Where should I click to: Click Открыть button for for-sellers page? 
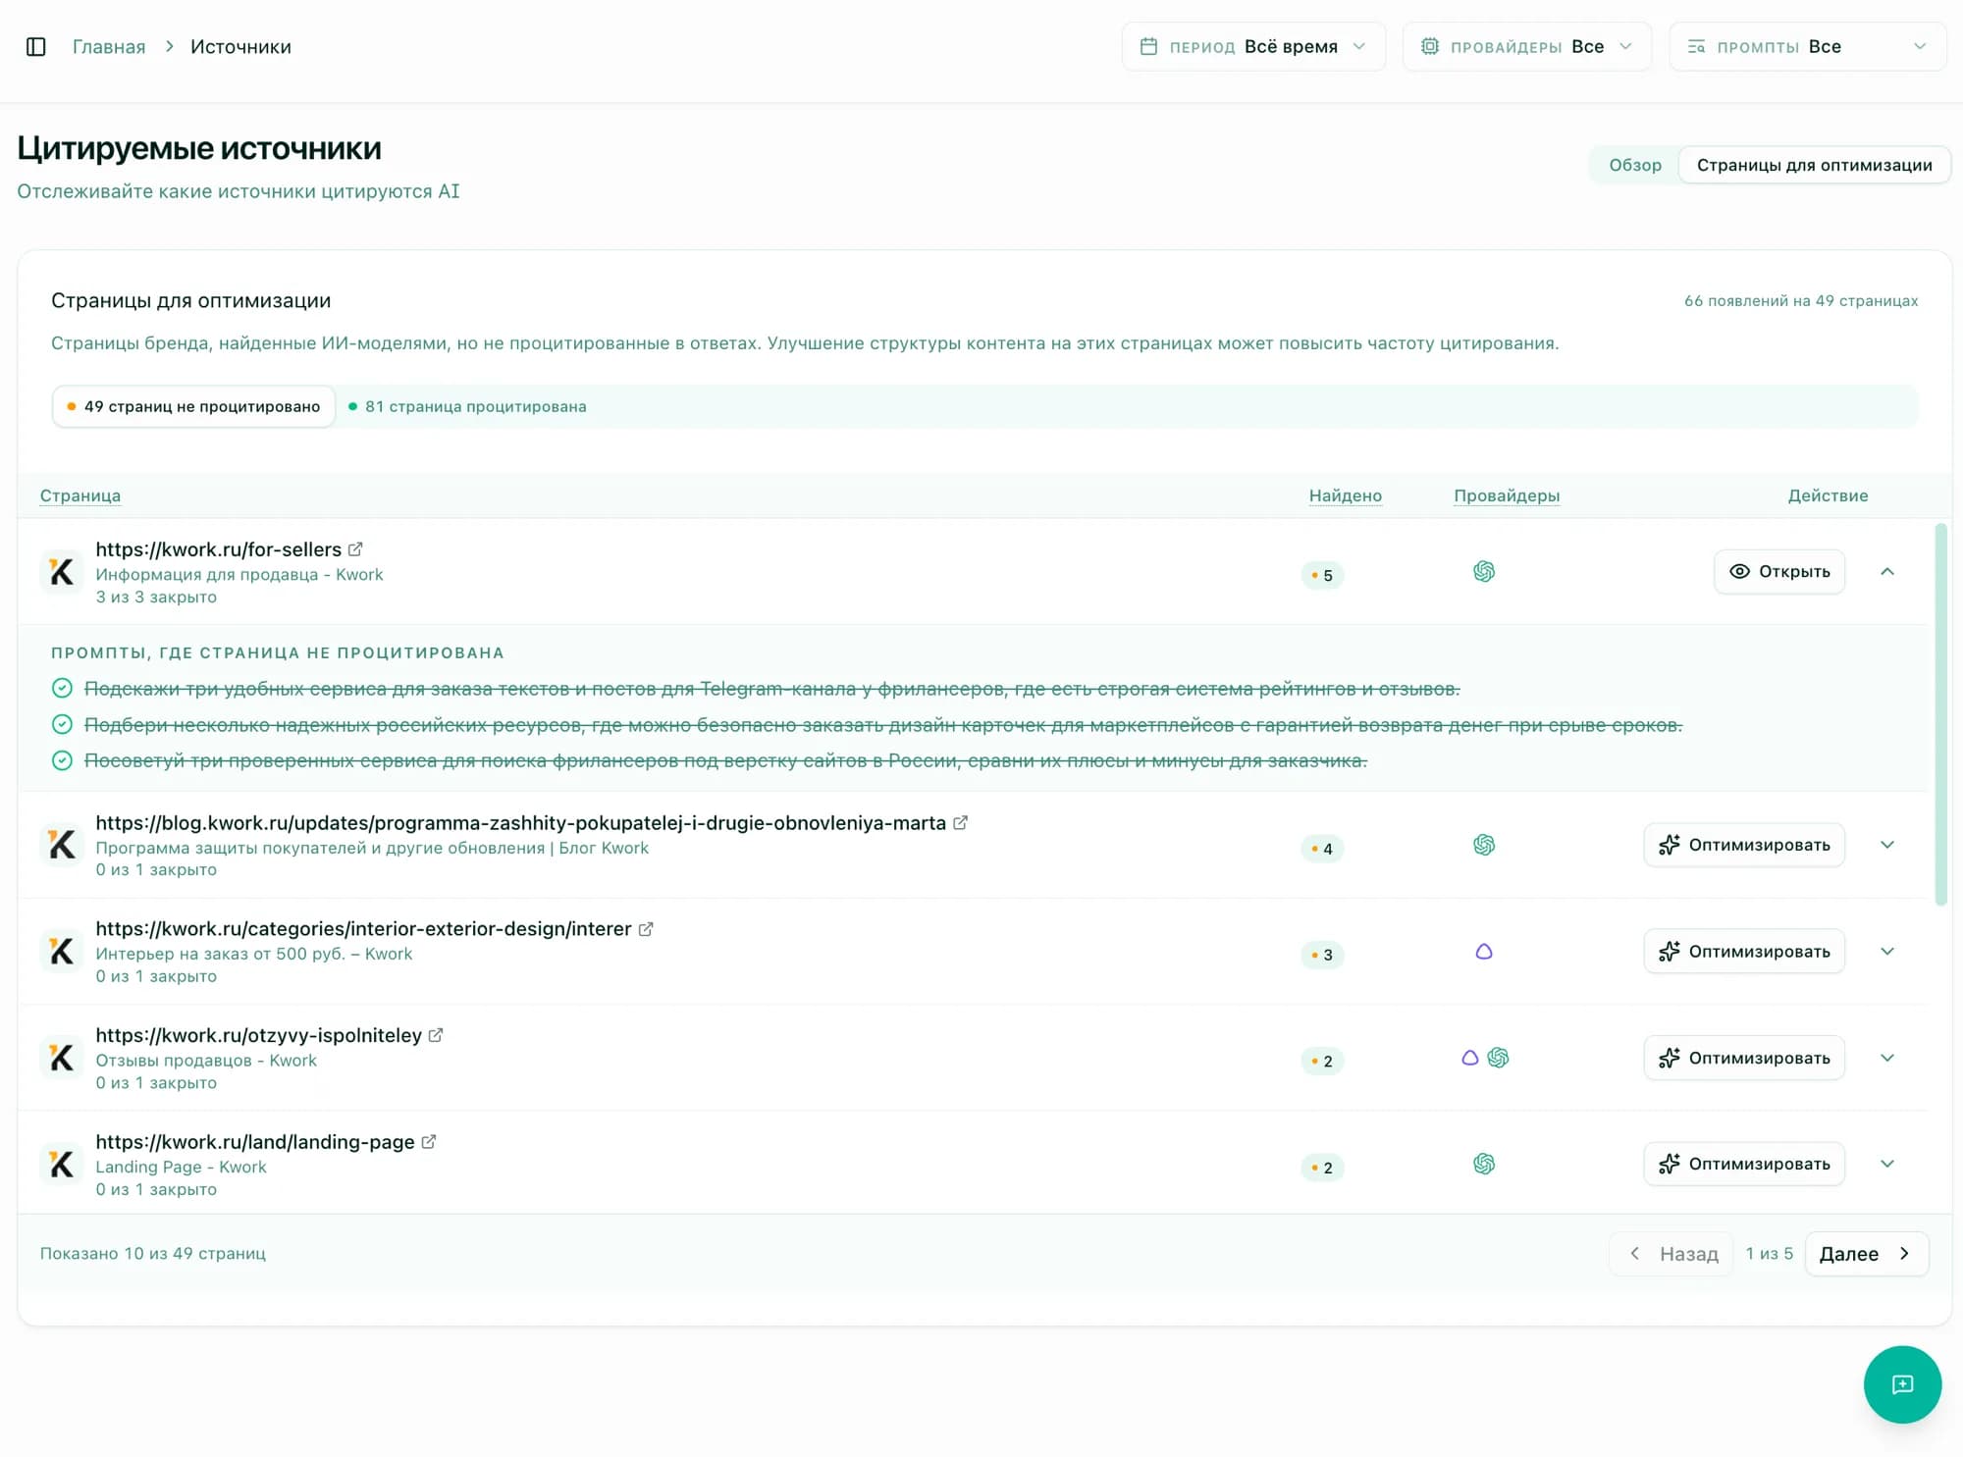pos(1779,572)
